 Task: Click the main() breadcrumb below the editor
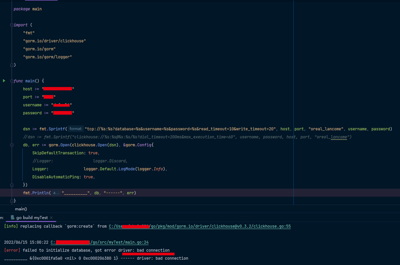pyautogui.click(x=21, y=209)
